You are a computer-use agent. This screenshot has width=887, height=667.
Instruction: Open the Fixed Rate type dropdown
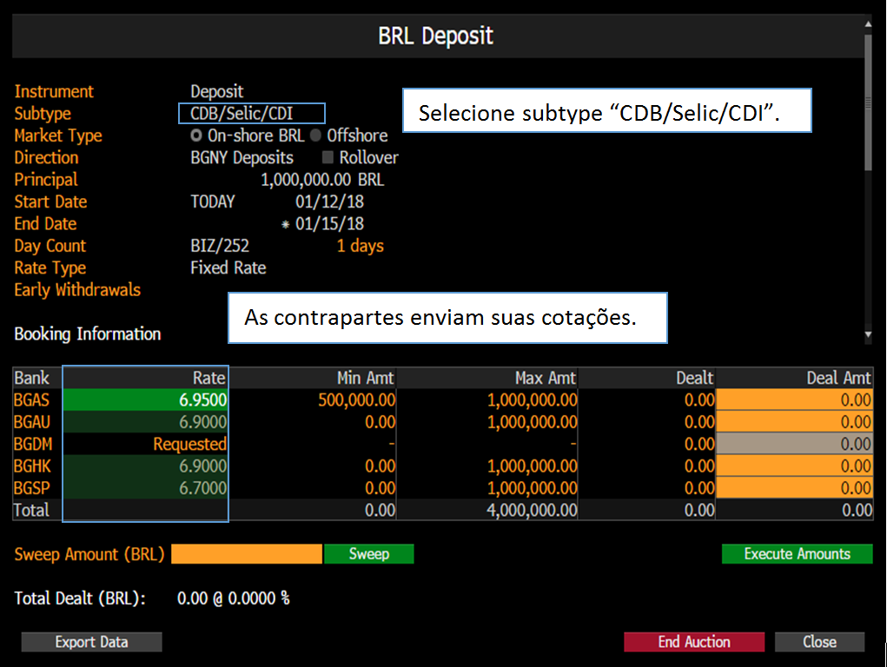point(228,268)
